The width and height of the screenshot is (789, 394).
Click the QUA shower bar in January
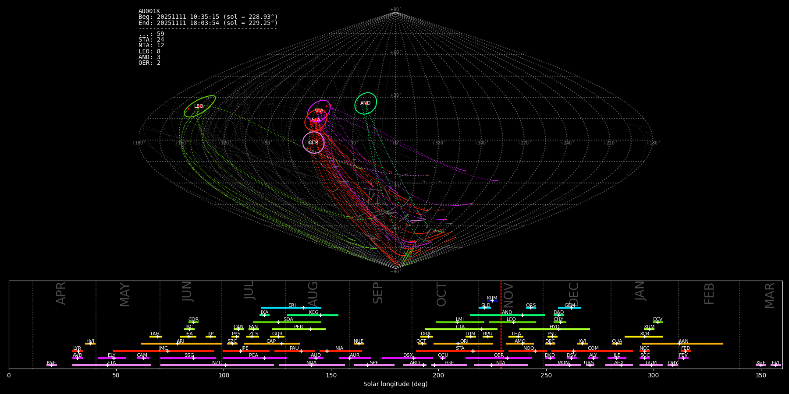tap(617, 344)
